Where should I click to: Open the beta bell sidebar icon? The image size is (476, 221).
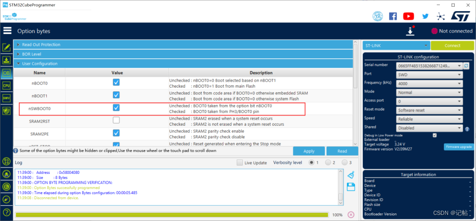pyautogui.click(x=7, y=174)
